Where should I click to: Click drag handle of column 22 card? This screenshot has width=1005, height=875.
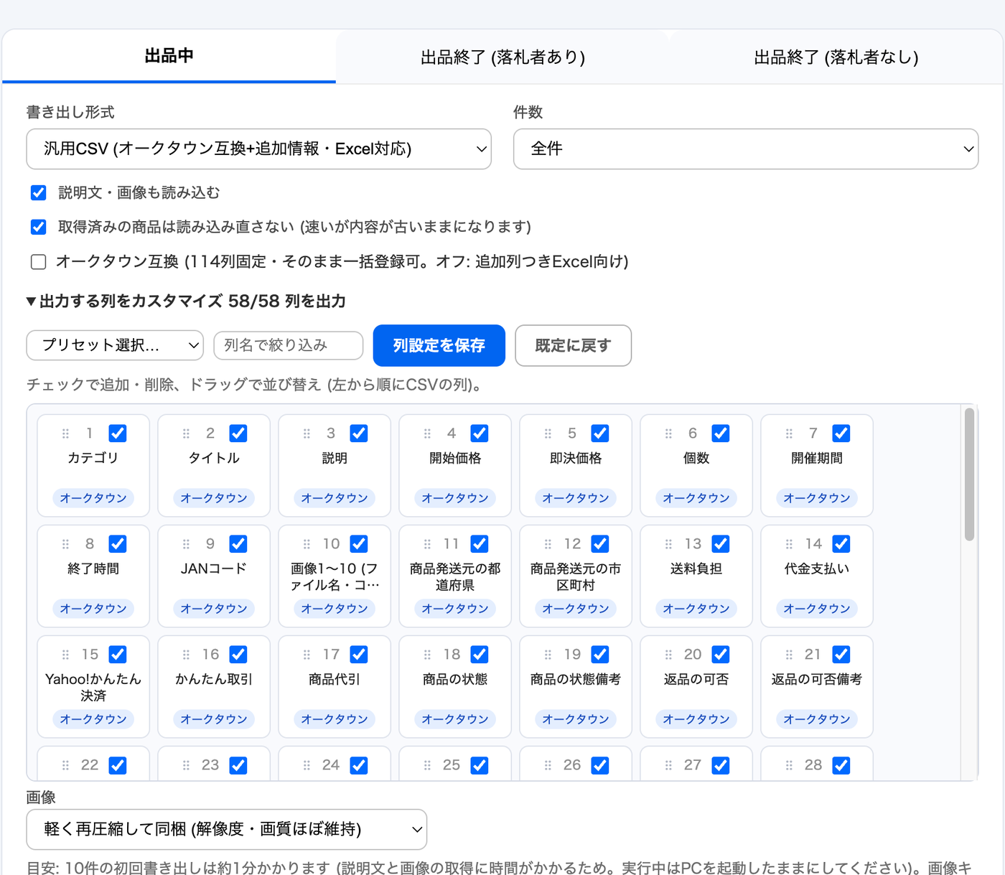tap(65, 765)
